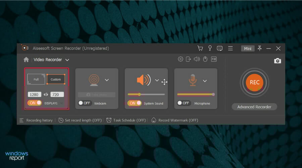The width and height of the screenshot is (302, 168).
Task: Open Recording history
Action: pyautogui.click(x=39, y=120)
